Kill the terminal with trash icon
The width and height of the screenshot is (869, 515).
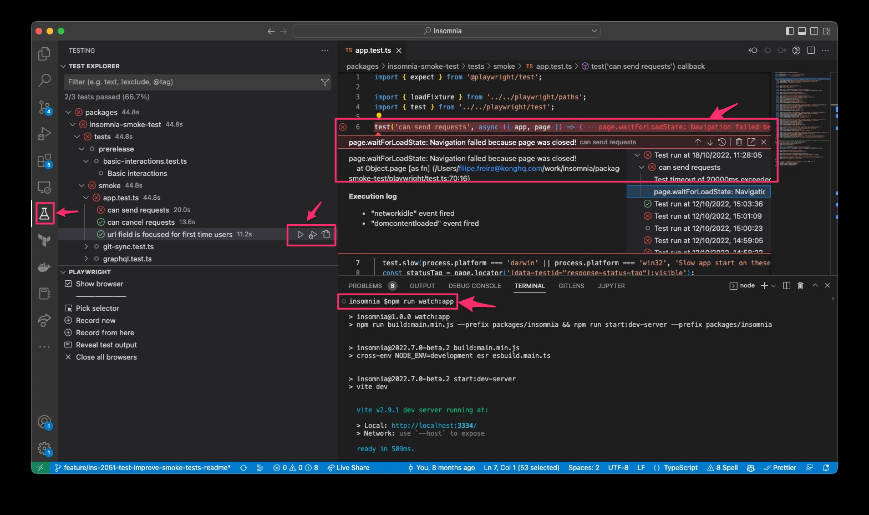tap(800, 285)
